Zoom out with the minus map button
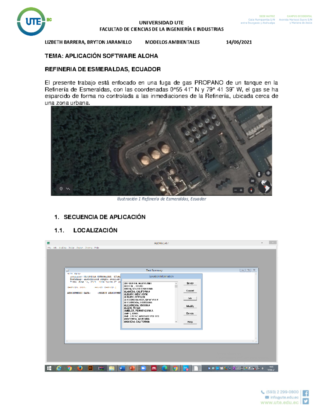 (236, 190)
